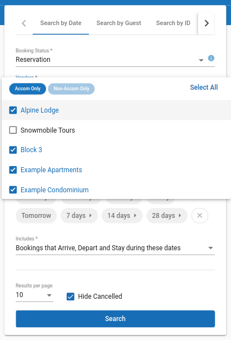
Task: Uncheck the Alpine Lodge vendor checkbox
Action: [x=13, y=110]
